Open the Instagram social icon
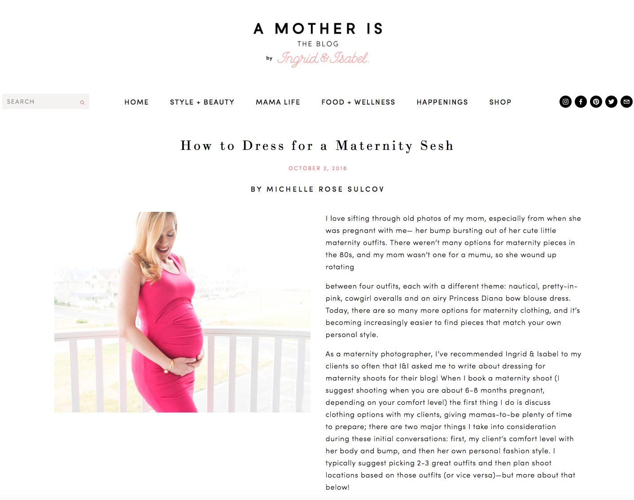 (x=565, y=102)
